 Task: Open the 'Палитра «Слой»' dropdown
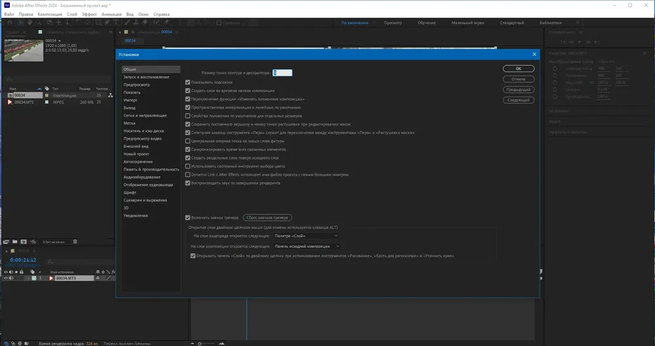tap(306, 236)
